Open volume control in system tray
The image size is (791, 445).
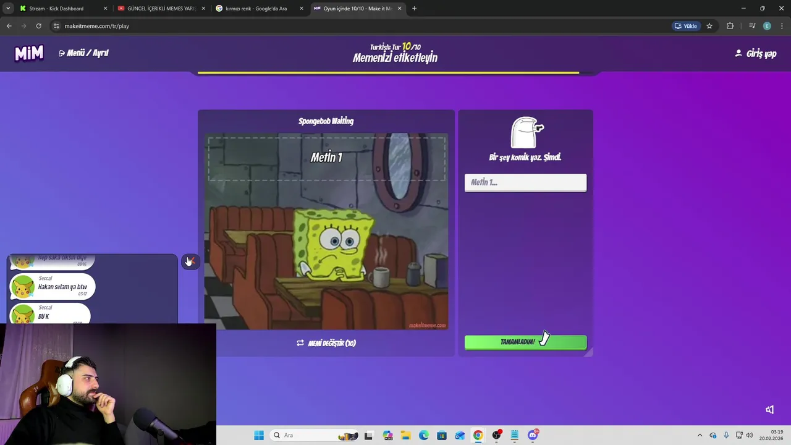[x=749, y=435]
